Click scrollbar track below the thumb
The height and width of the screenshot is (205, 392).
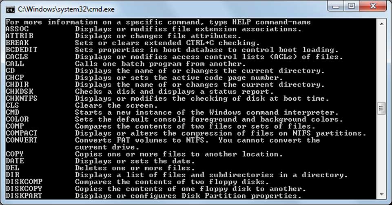tap(381, 152)
